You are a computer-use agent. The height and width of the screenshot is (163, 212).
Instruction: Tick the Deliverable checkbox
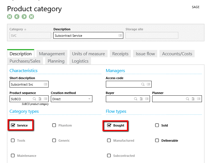pos(157,141)
